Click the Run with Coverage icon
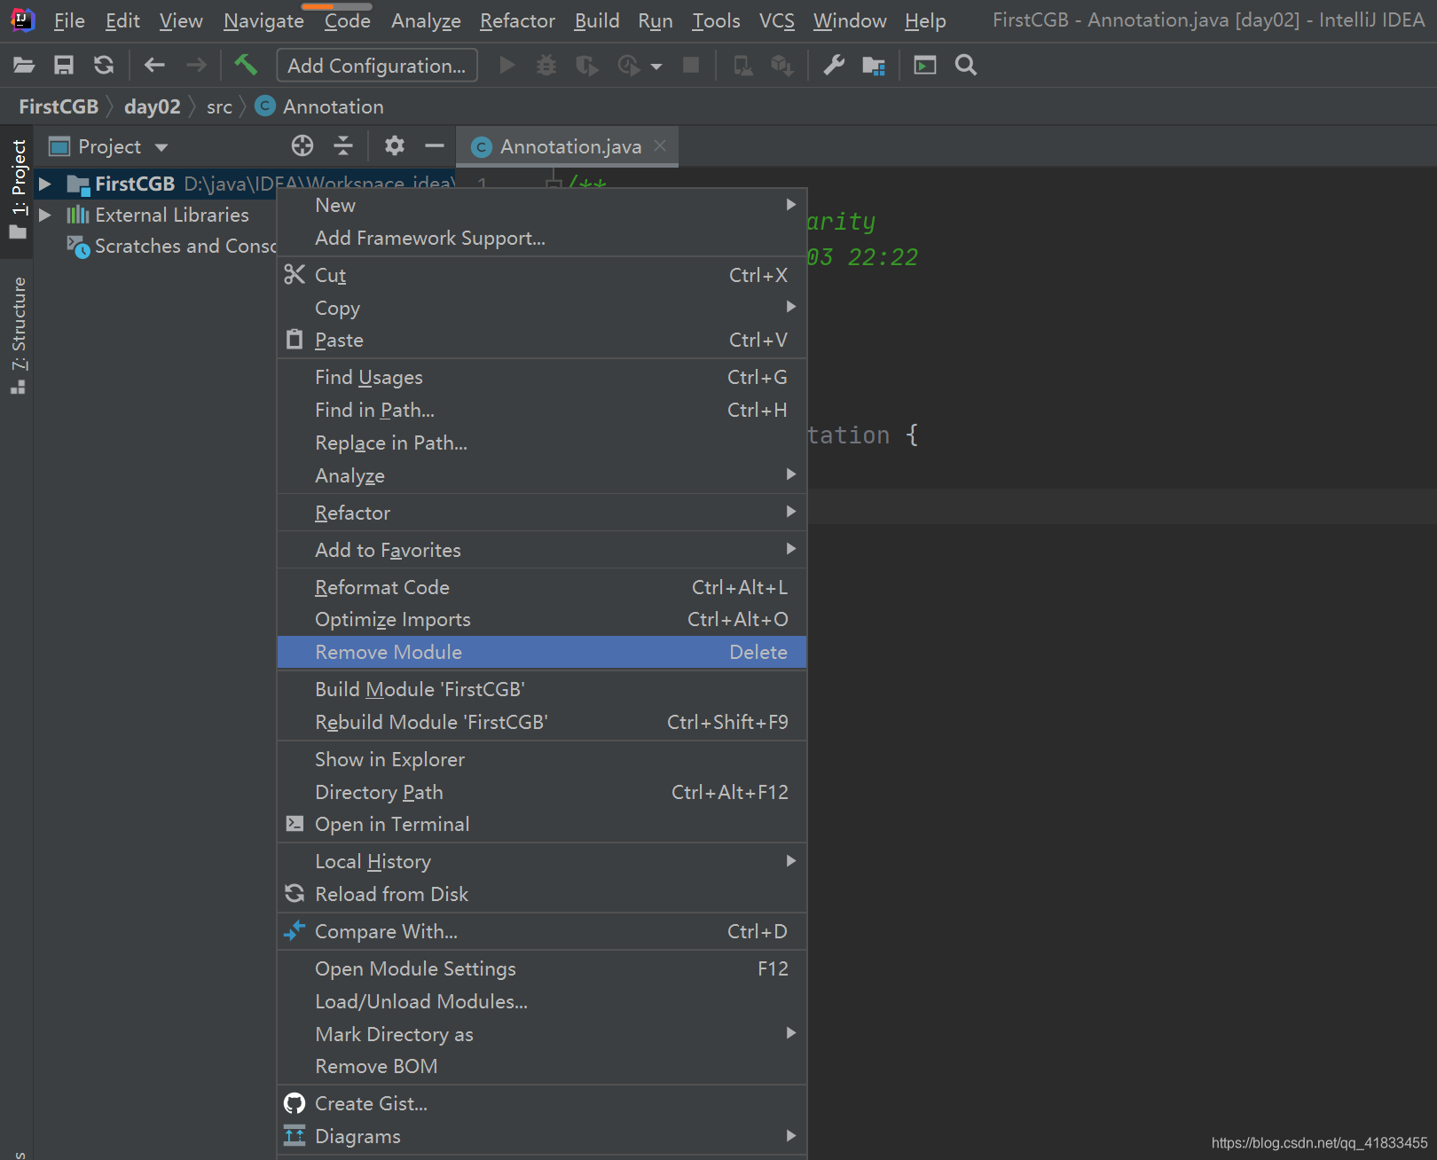 click(x=586, y=65)
